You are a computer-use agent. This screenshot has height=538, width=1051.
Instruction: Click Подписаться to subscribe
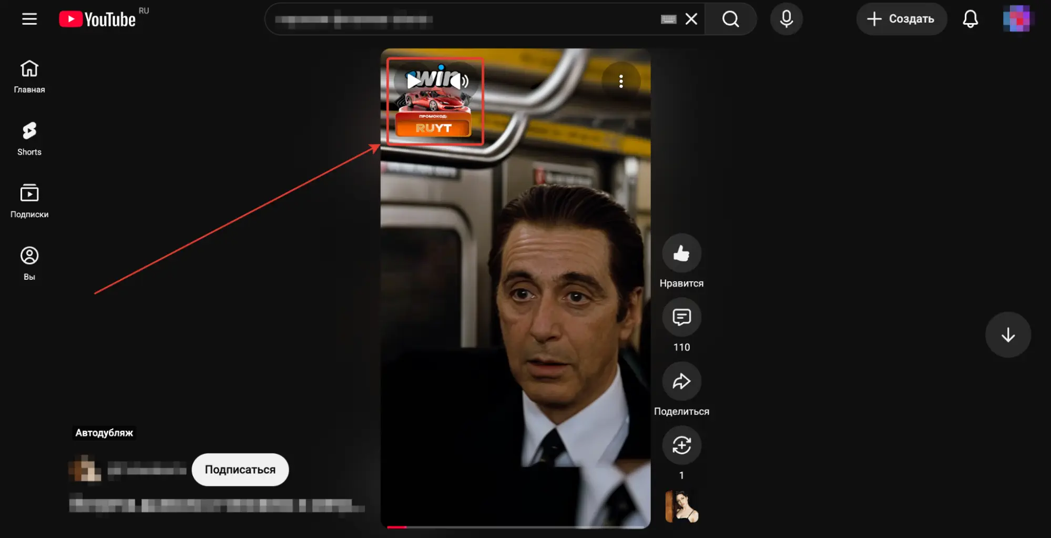coord(240,470)
